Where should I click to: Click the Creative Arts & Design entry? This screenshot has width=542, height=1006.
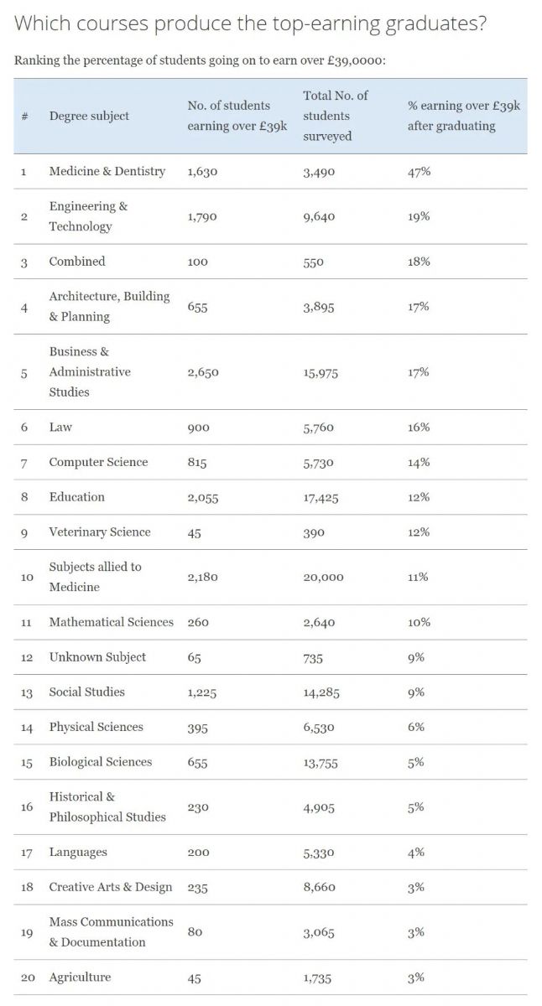point(111,887)
